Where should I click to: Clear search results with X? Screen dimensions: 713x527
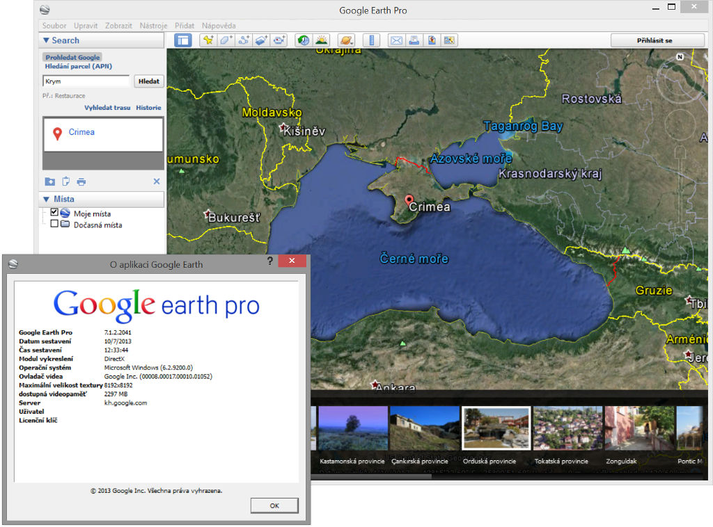pyautogui.click(x=157, y=181)
